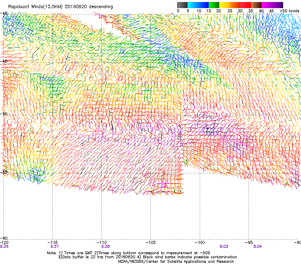
Task: Click the -60 latitude axis label
Action: click(4, 238)
